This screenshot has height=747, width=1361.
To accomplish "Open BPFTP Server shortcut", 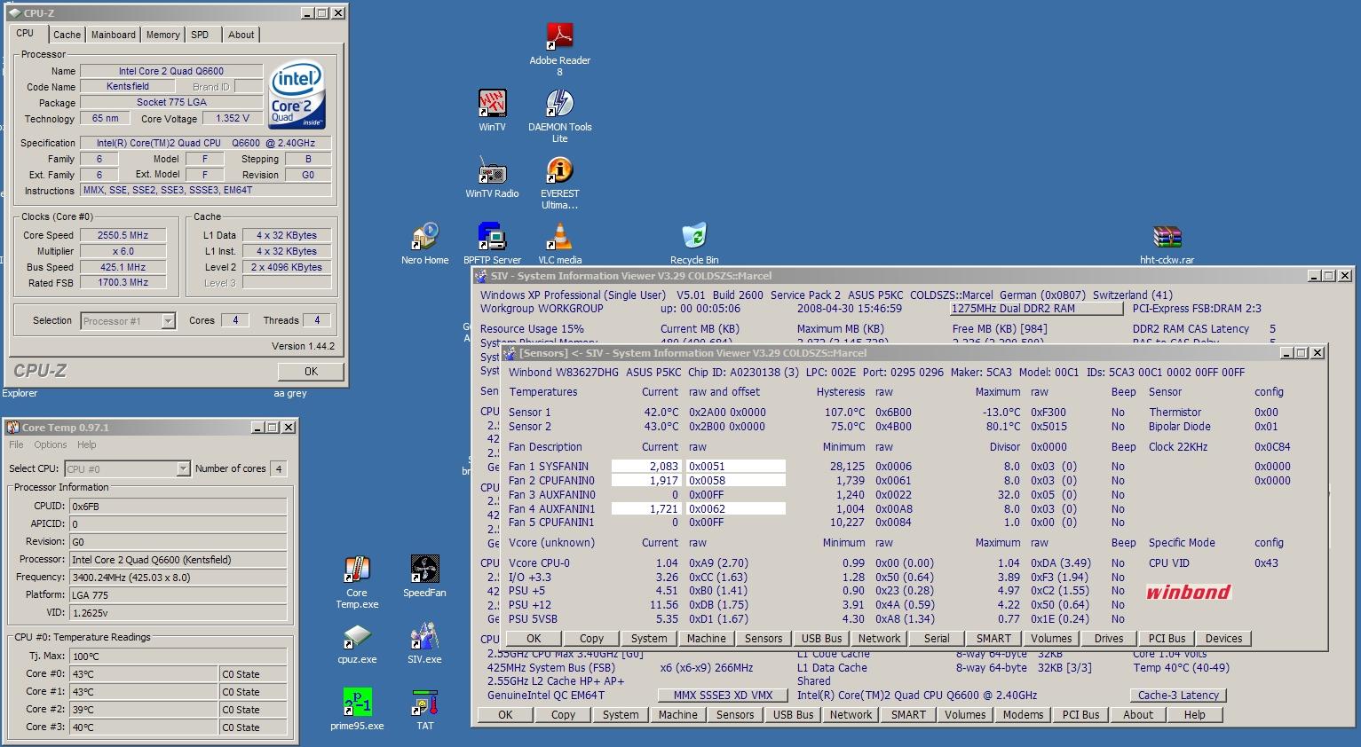I will click(492, 237).
